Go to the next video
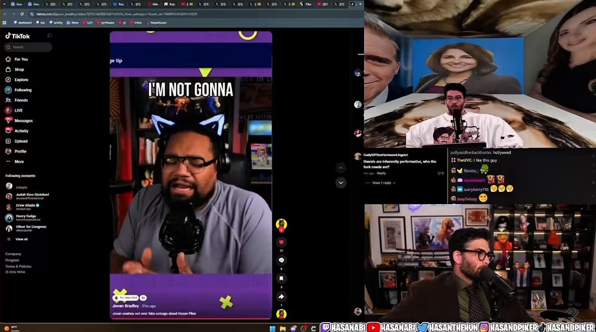Image resolution: width=596 pixels, height=332 pixels. click(x=341, y=182)
